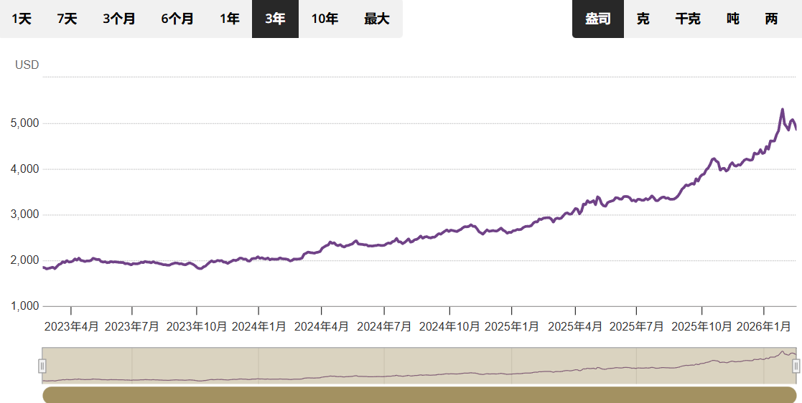Choose the 最大 range option

[377, 19]
